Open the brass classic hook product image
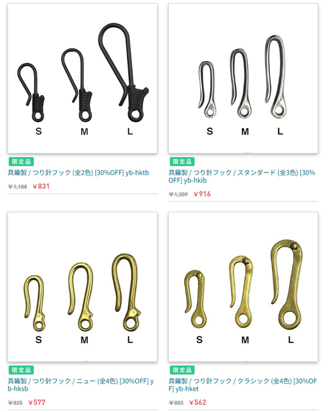The width and height of the screenshot is (329, 412). click(x=243, y=287)
